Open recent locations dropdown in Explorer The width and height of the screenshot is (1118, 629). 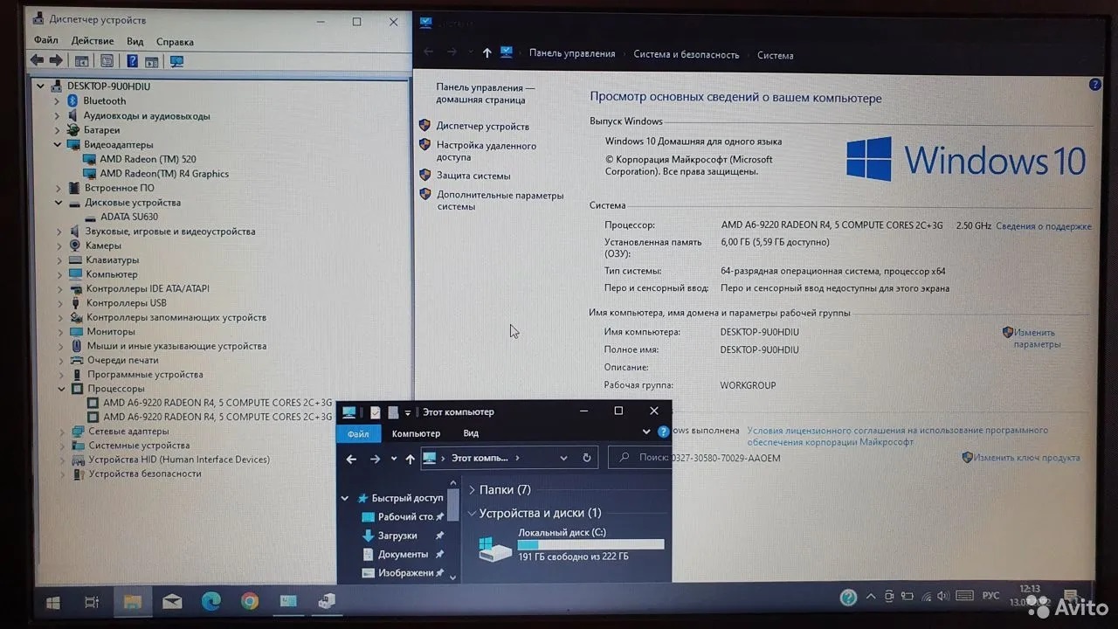coord(394,459)
